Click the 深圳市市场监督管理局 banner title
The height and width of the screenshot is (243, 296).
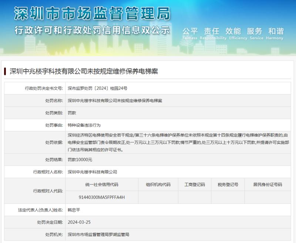[92, 13]
